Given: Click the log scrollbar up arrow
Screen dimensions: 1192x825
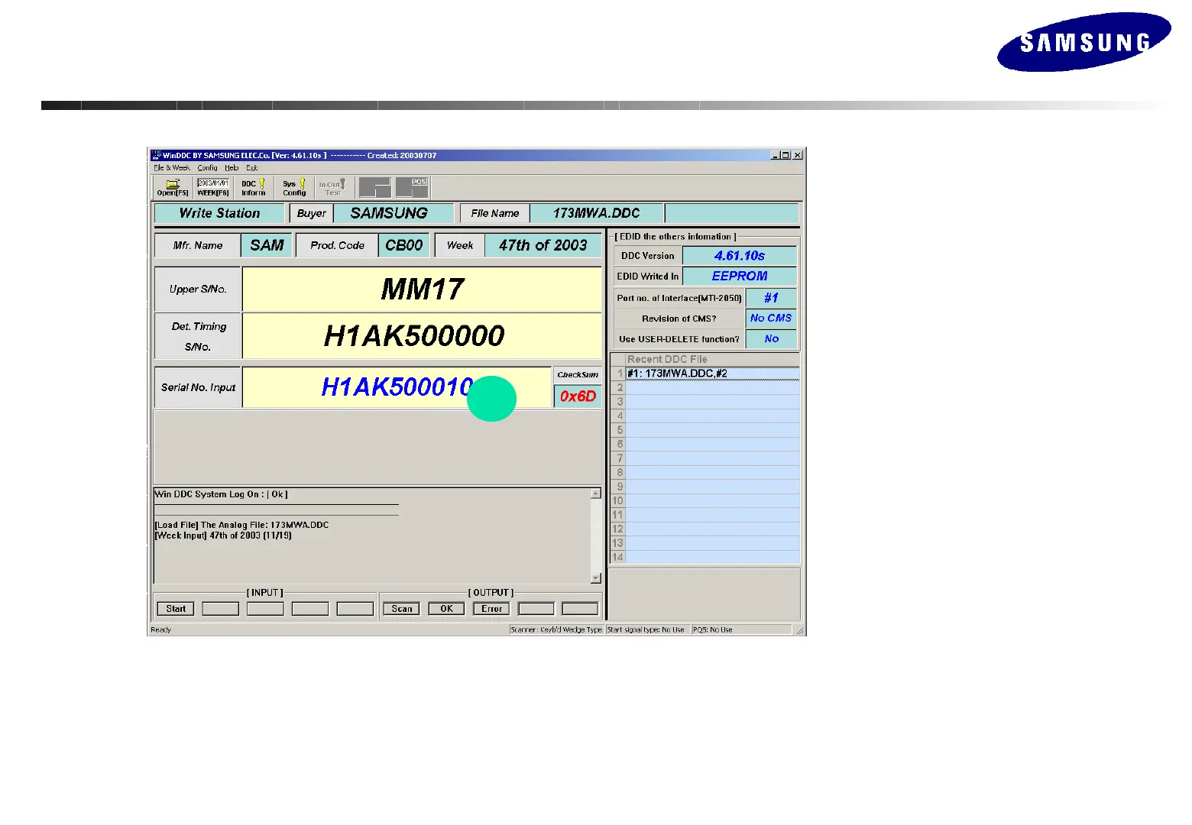Looking at the screenshot, I should tap(596, 494).
